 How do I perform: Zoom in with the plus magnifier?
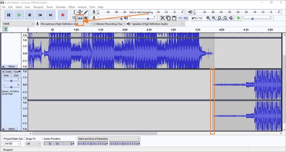208,18
